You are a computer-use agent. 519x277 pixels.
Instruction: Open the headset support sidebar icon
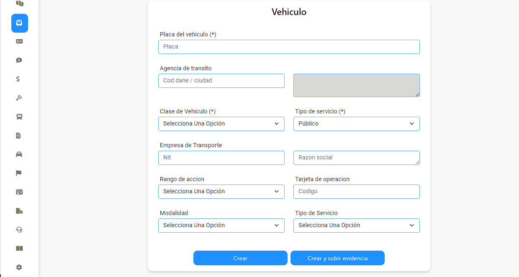(x=19, y=230)
